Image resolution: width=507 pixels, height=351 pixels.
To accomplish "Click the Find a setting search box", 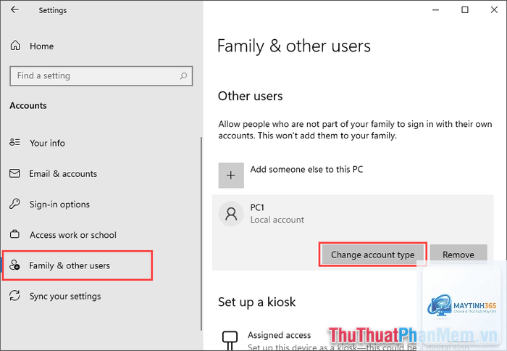I will coord(101,76).
